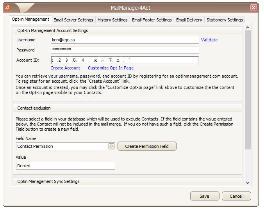Click the Username input field
Viewport: 264px width, 211px height.
pos(125,40)
